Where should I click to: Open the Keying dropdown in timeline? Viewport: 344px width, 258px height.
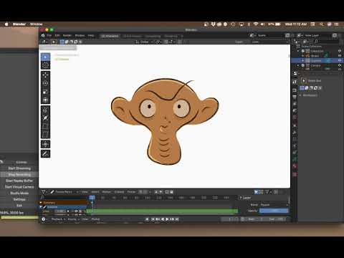pyautogui.click(x=73, y=219)
